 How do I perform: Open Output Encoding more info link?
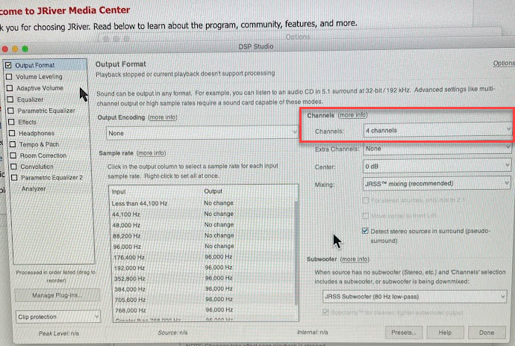[x=163, y=117]
